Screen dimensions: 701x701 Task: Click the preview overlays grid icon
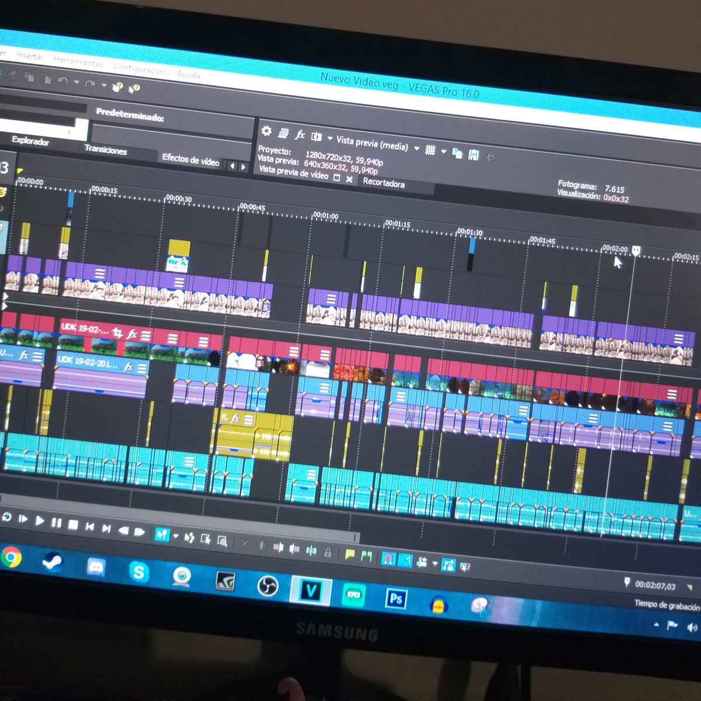430,150
